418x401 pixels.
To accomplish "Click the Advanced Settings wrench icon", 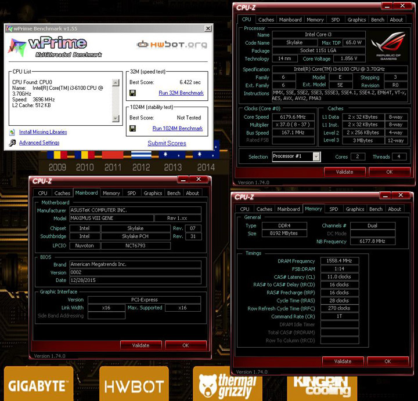I will (x=12, y=143).
